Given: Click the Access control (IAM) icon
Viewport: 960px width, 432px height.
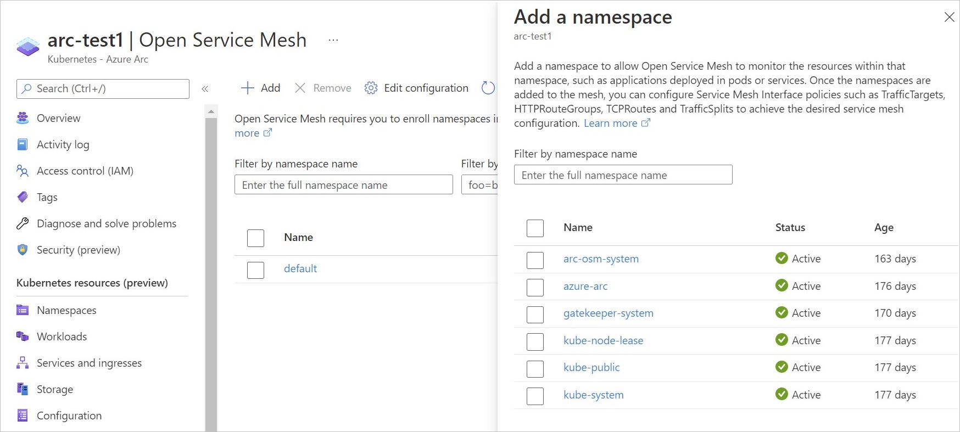Looking at the screenshot, I should 23,171.
